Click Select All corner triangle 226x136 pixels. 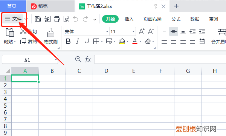(8, 71)
